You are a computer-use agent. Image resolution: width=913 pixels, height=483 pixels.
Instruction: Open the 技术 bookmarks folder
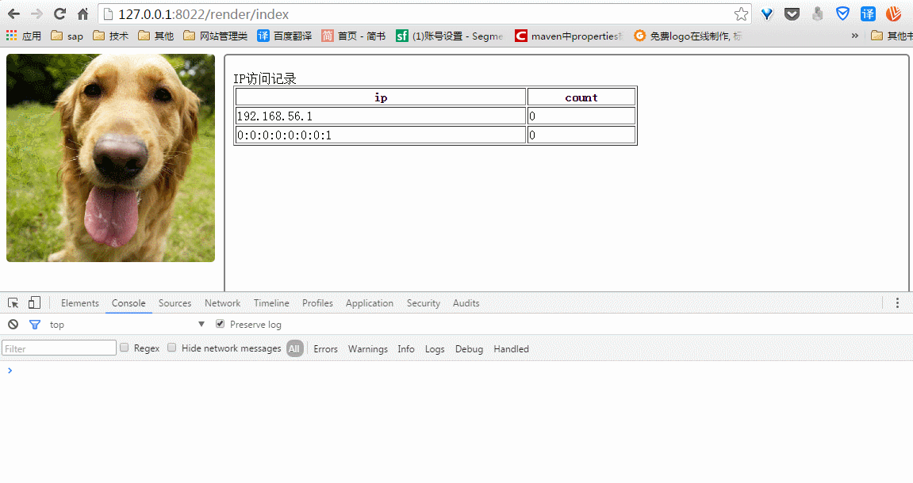[x=110, y=36]
